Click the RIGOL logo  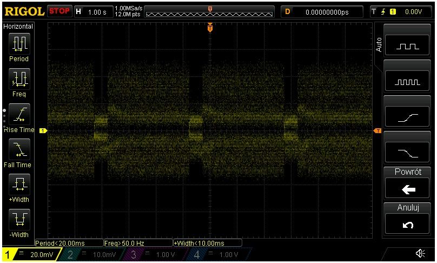(24, 12)
